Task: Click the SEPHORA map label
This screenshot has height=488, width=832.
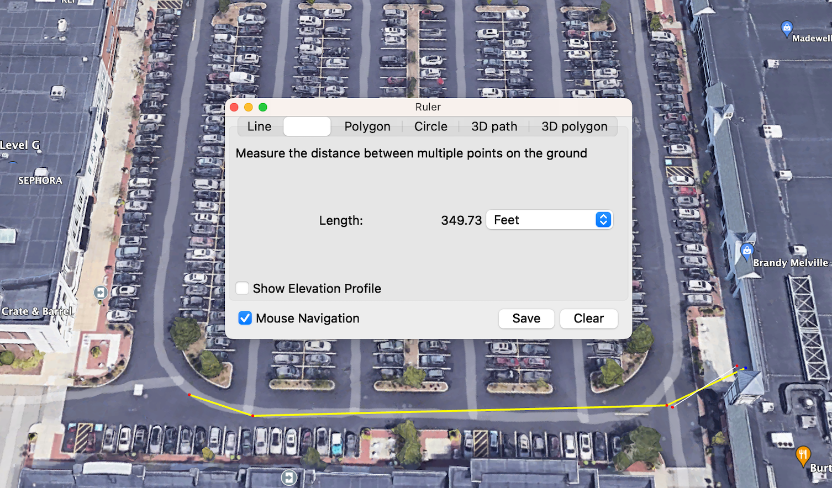Action: click(x=40, y=181)
